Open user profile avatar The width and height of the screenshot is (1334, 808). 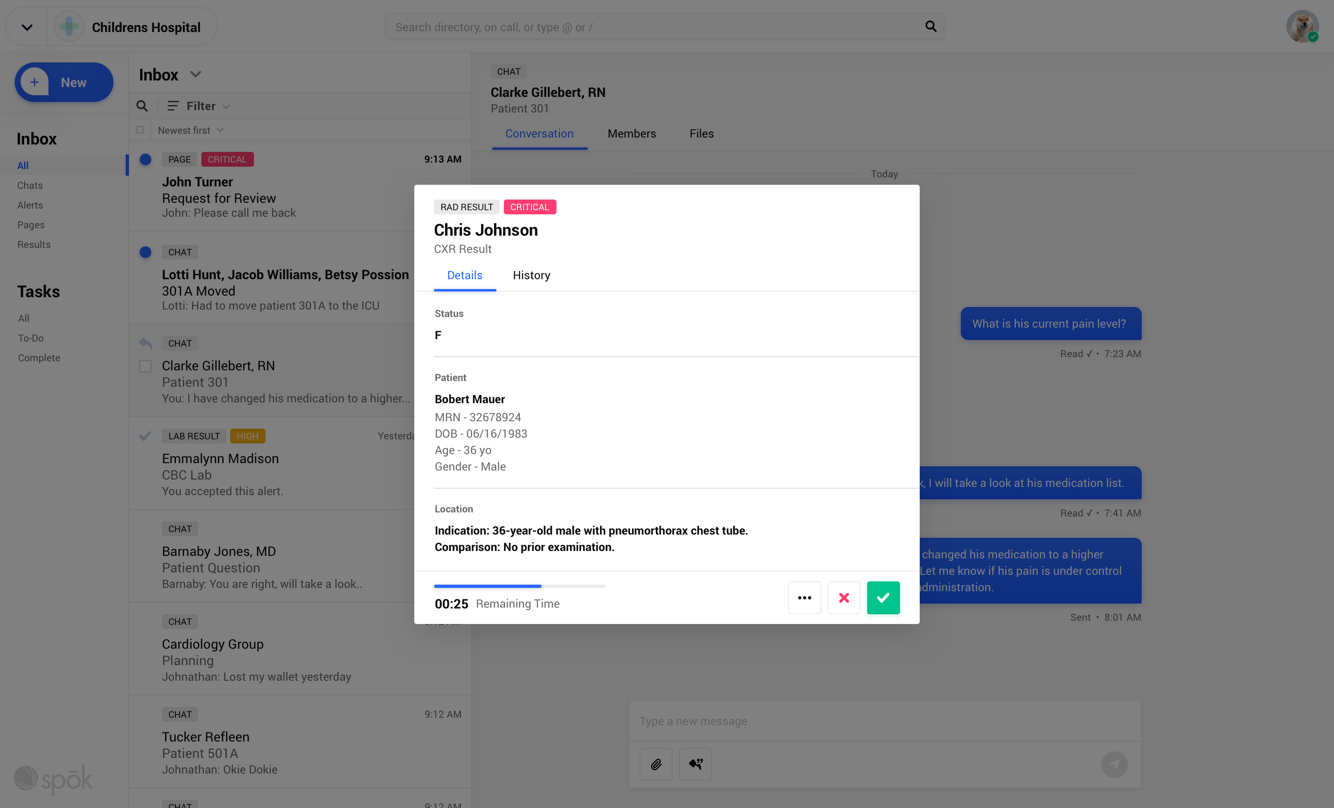point(1302,26)
